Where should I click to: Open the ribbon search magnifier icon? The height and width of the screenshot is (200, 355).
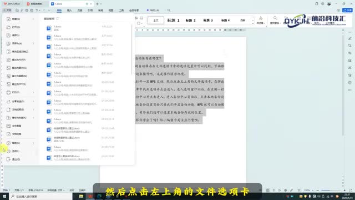click(x=169, y=10)
